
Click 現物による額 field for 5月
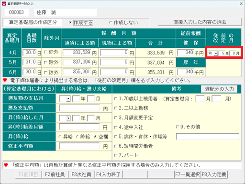114,62
